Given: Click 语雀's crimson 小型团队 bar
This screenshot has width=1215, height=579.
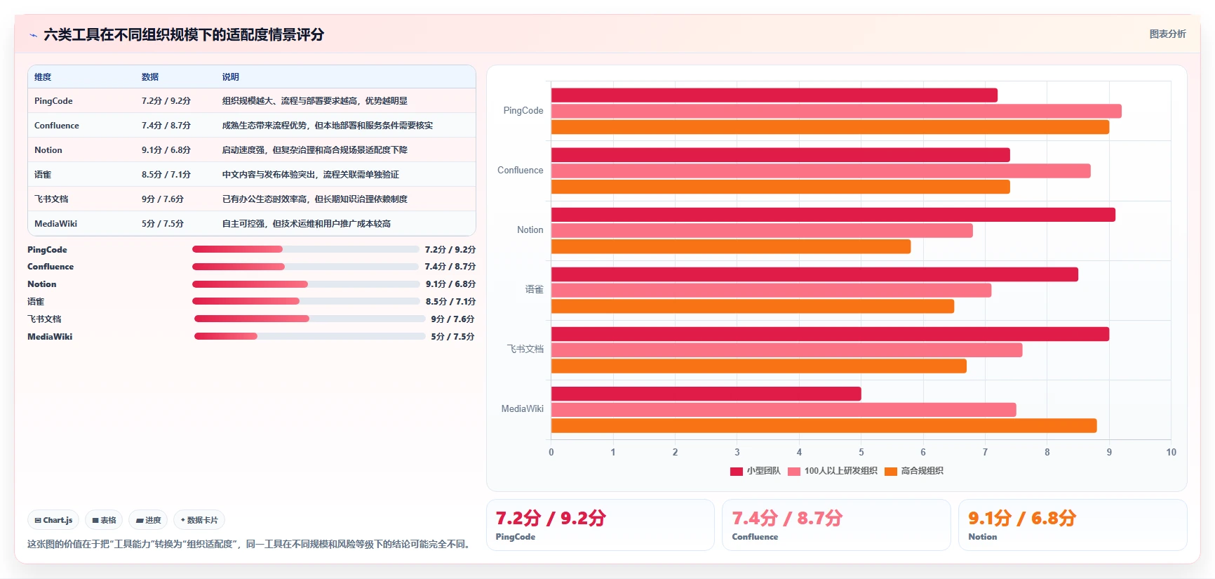Looking at the screenshot, I should click(x=814, y=274).
